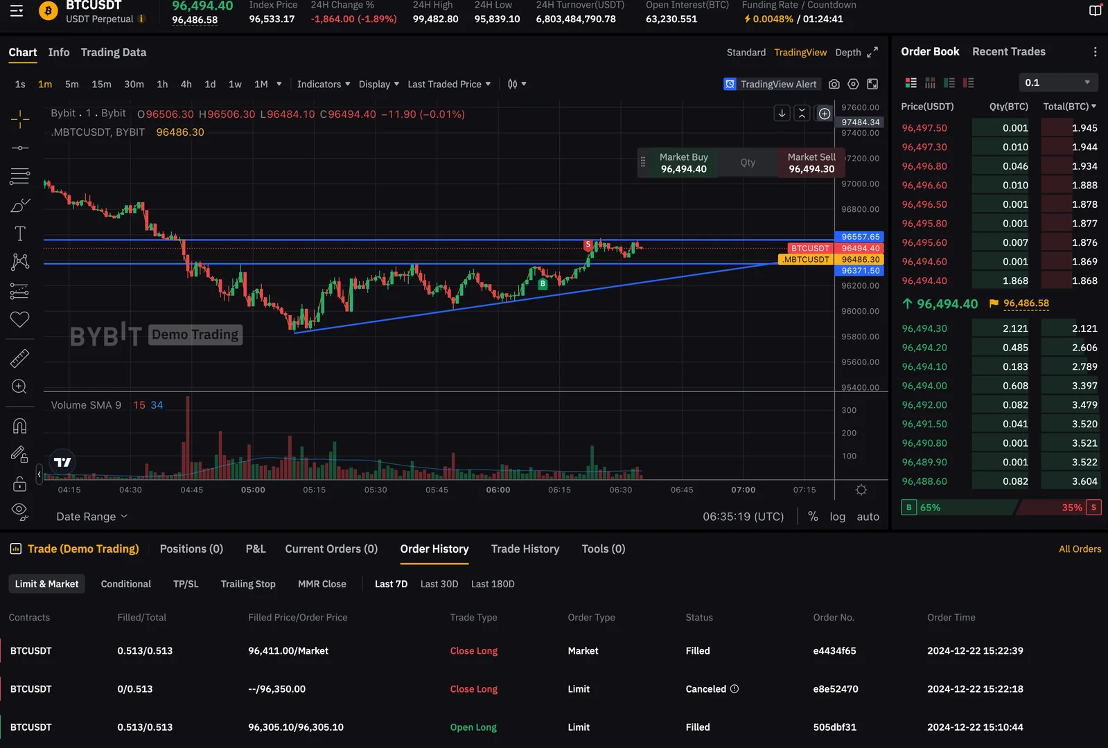
Task: Switch to Depth chart view
Action: click(848, 52)
